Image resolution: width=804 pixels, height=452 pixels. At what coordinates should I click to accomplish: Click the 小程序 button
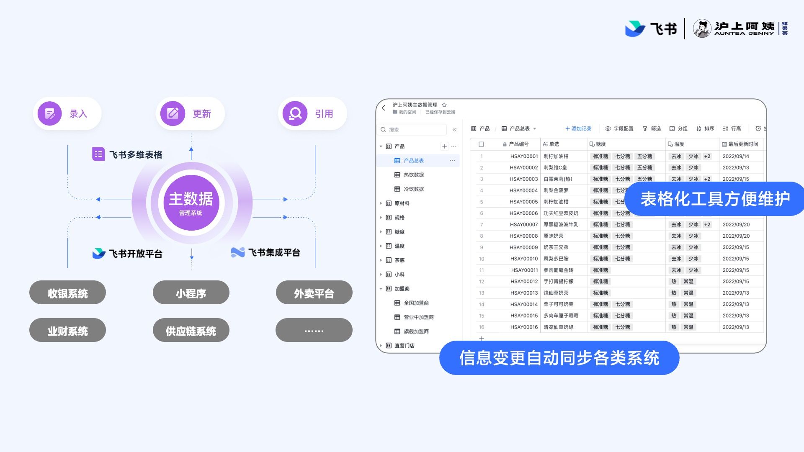191,293
